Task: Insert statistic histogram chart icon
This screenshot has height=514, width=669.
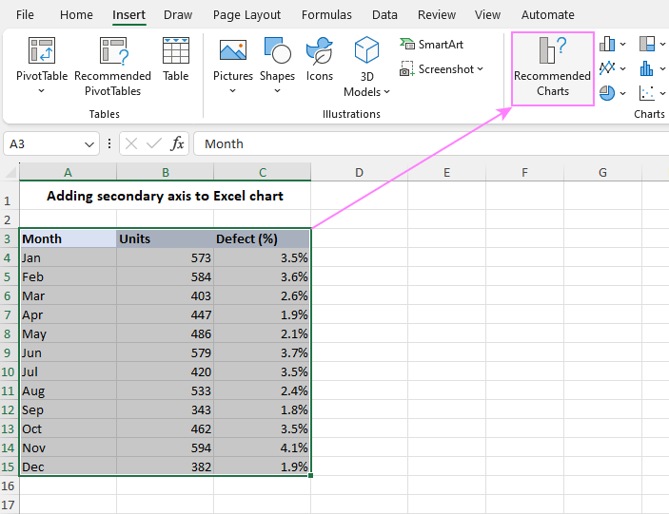Action: pos(647,68)
